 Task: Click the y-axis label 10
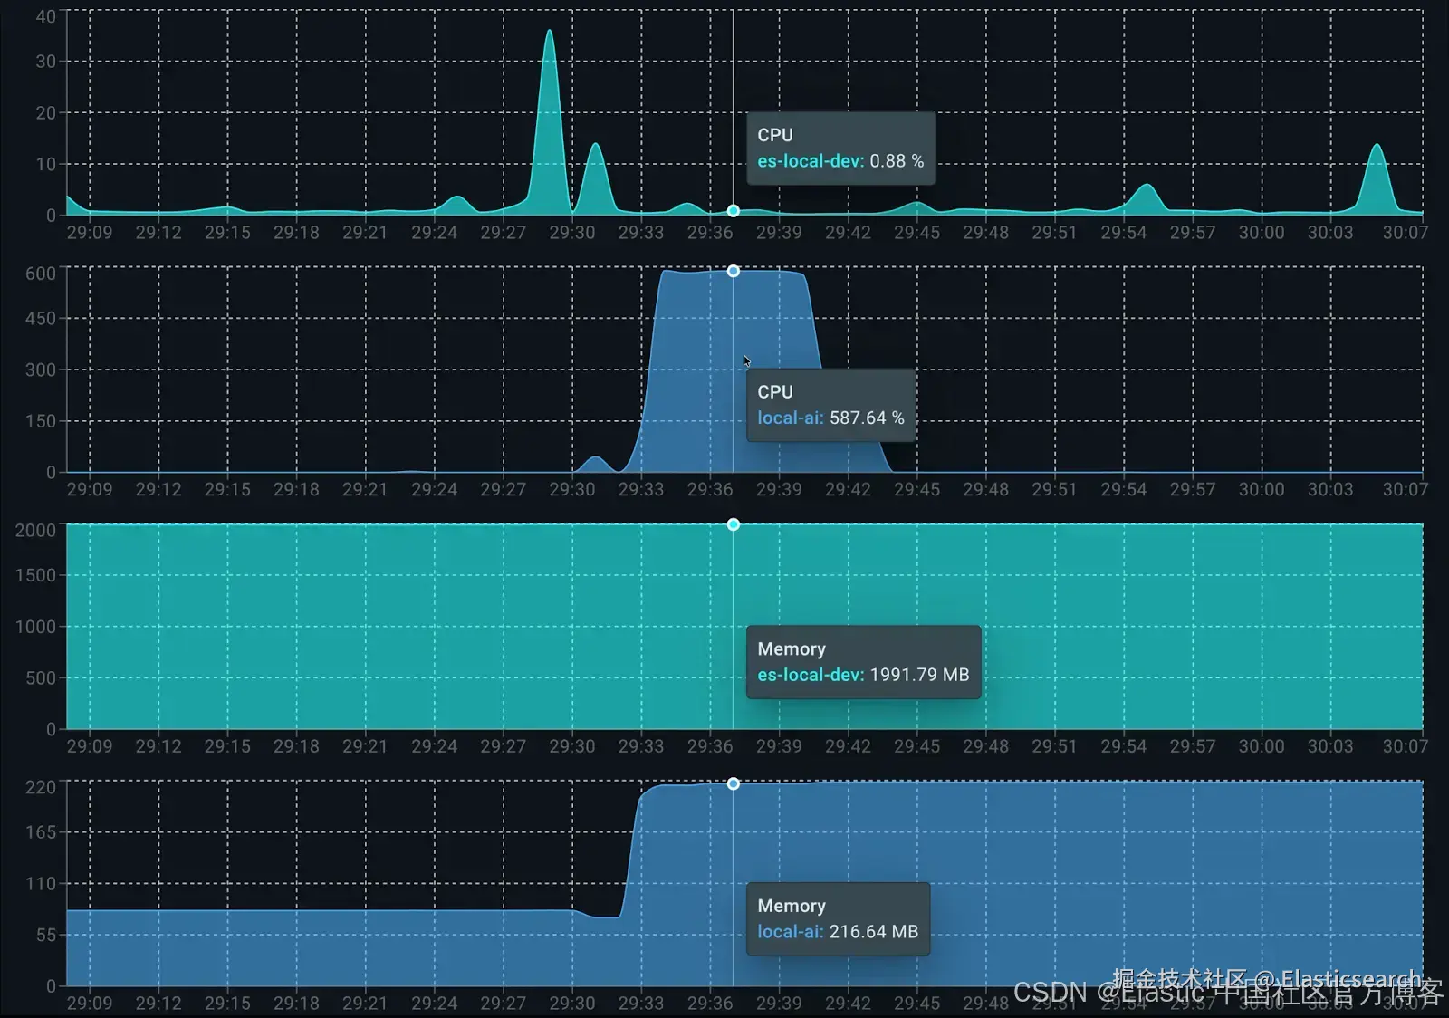[x=46, y=164]
